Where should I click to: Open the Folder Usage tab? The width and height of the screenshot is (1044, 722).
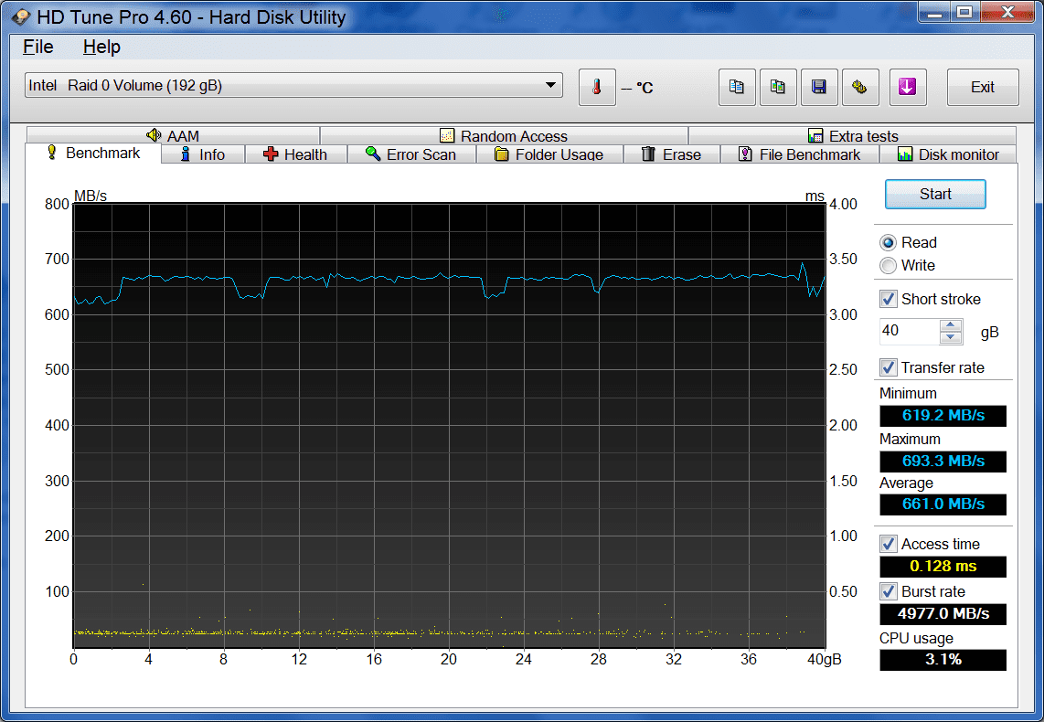[x=549, y=154]
